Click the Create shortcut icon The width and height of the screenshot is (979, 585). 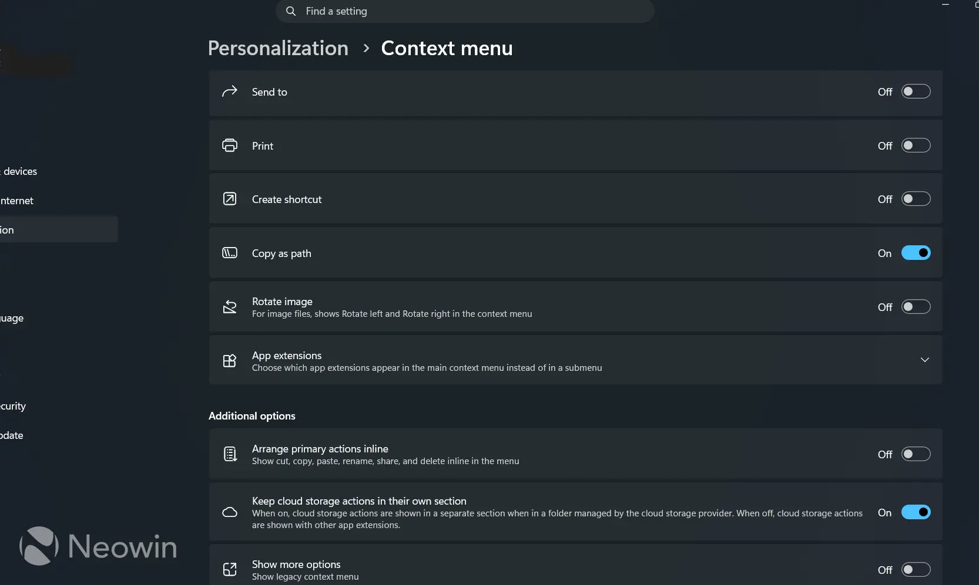pyautogui.click(x=230, y=199)
